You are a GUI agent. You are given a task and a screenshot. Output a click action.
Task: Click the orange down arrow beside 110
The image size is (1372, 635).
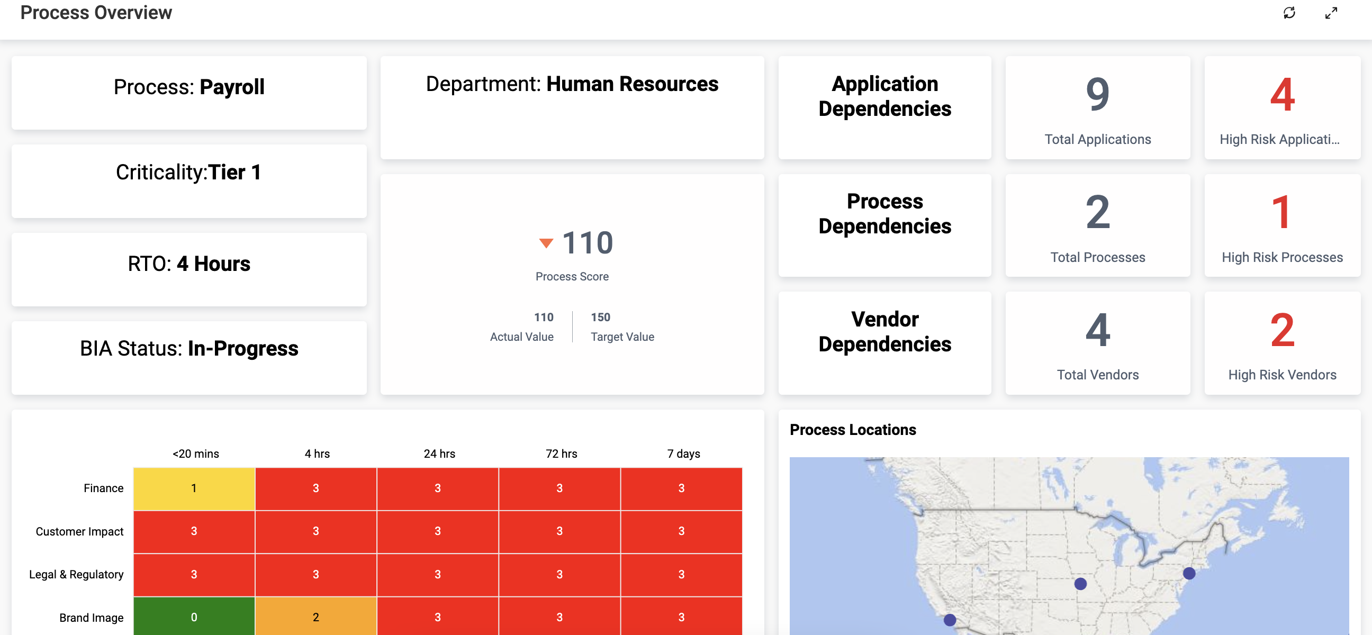[546, 243]
